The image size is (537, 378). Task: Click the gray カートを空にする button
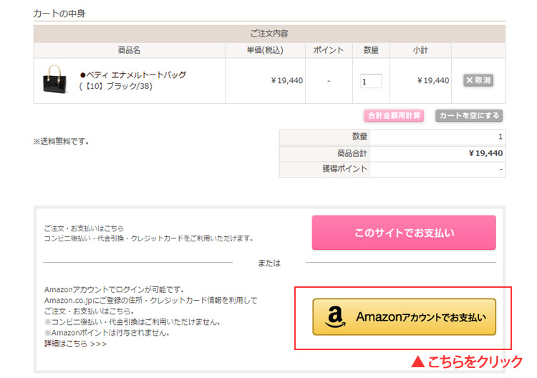469,116
